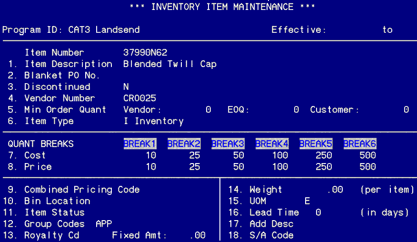
Task: Click the Vendor Number value CR0025
Action: pos(139,98)
